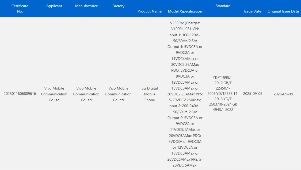Click the V2520A model text line
Screen dimensions: 301x170
click(185, 23)
